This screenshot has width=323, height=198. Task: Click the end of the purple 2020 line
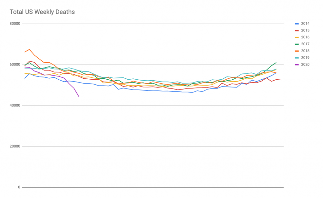pos(79,96)
